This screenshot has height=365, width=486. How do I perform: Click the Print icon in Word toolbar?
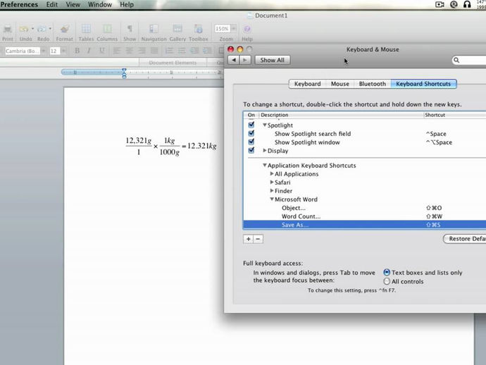[x=8, y=30]
